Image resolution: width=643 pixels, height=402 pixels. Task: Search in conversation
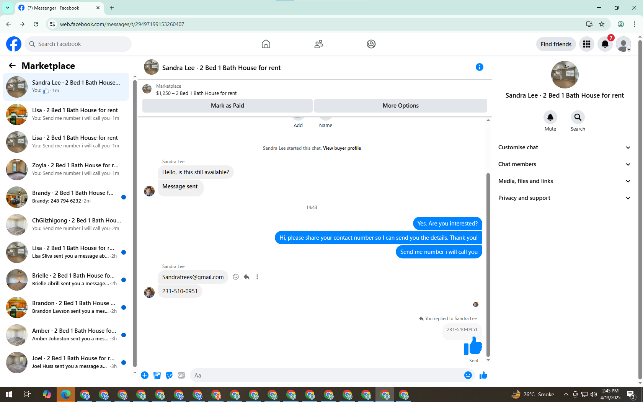click(578, 117)
